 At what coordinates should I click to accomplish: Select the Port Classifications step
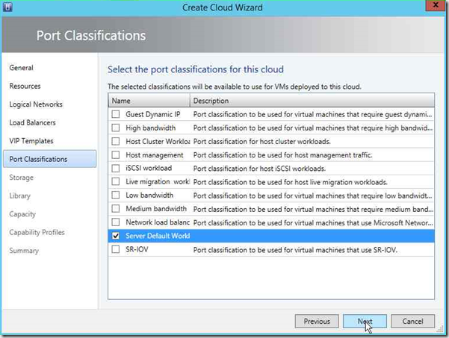[x=50, y=159]
